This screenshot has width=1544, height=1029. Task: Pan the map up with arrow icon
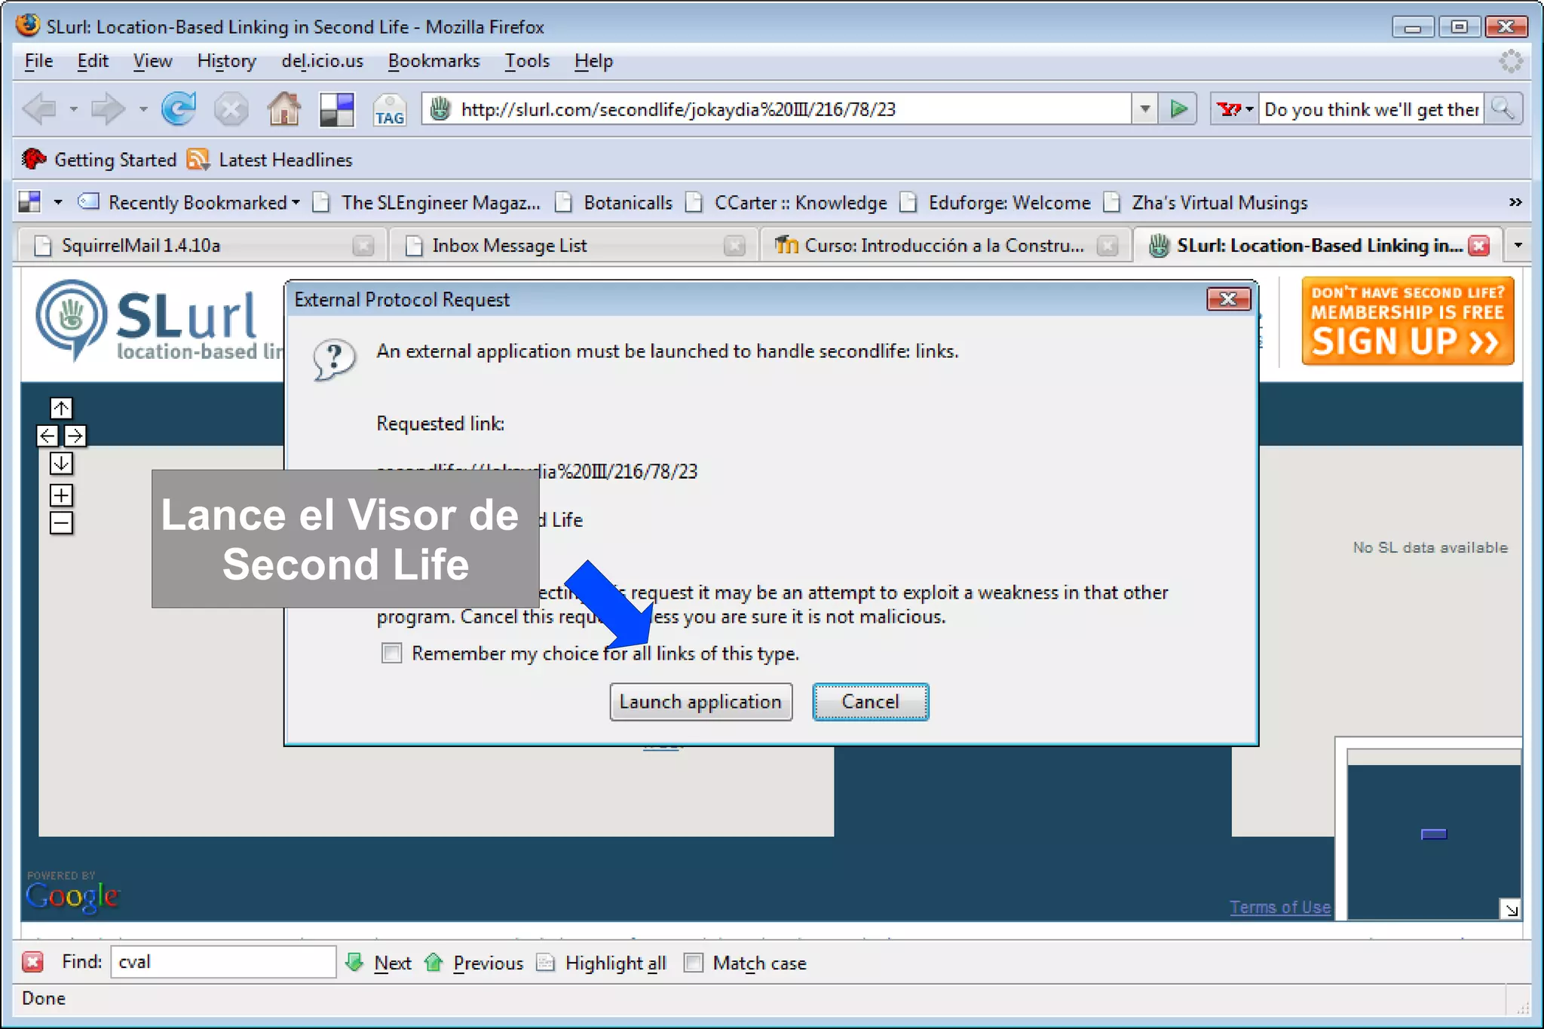[61, 408]
